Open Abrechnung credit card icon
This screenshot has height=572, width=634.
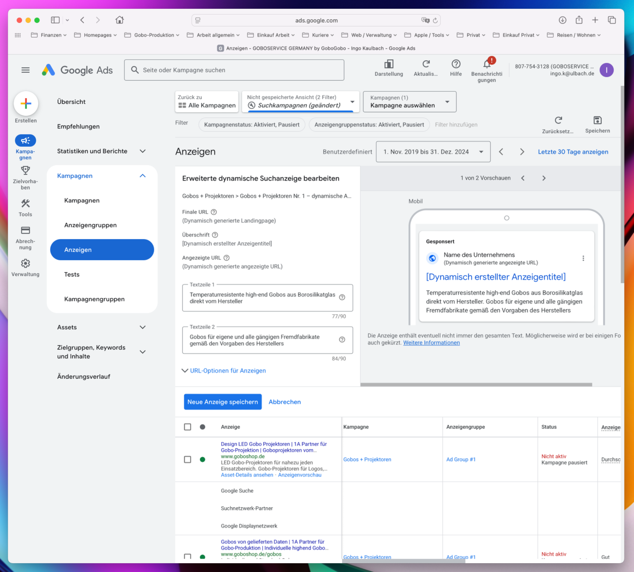click(x=25, y=230)
